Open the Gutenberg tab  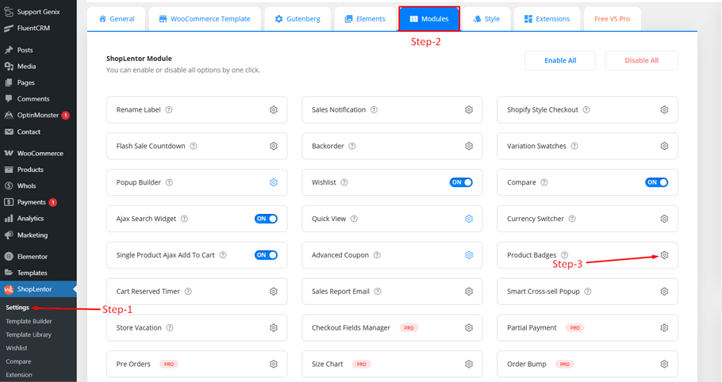298,19
